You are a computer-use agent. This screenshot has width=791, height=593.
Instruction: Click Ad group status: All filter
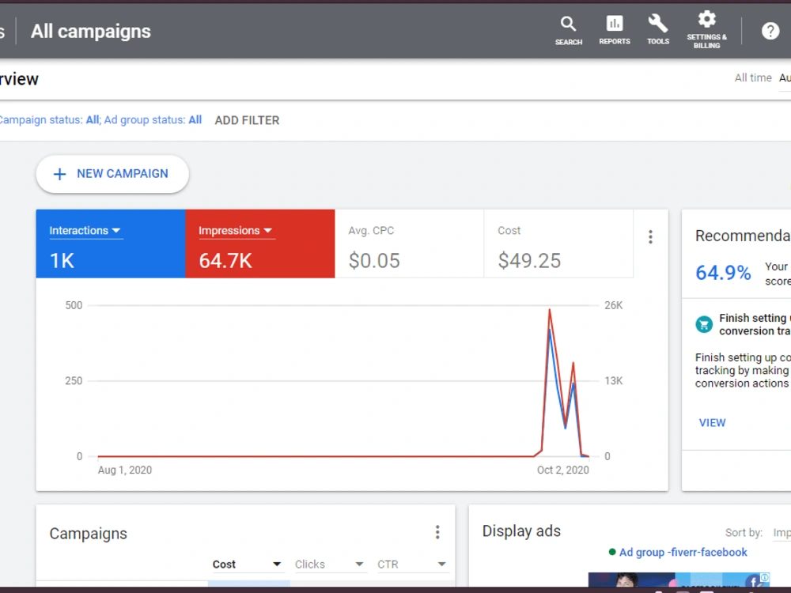click(153, 120)
